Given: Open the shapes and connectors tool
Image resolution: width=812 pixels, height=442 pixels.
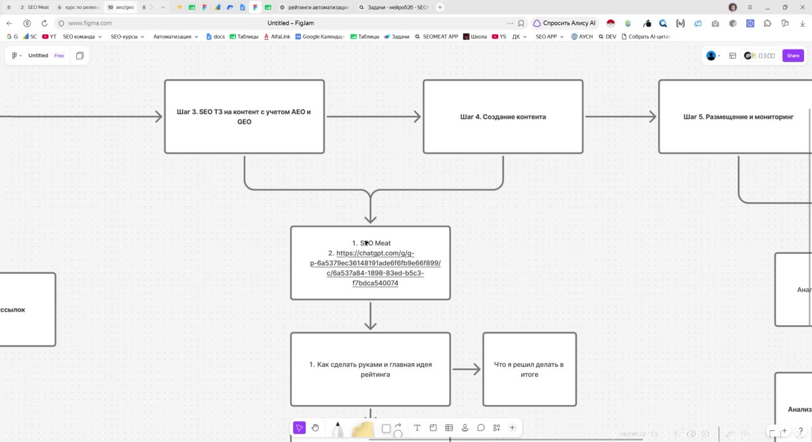Looking at the screenshot, I should point(391,429).
